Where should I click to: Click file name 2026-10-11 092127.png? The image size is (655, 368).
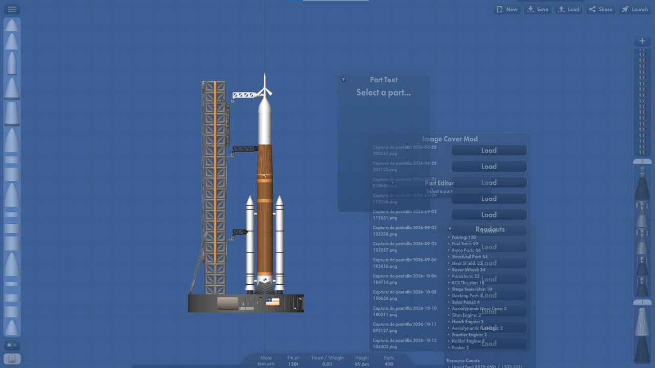[x=404, y=327]
